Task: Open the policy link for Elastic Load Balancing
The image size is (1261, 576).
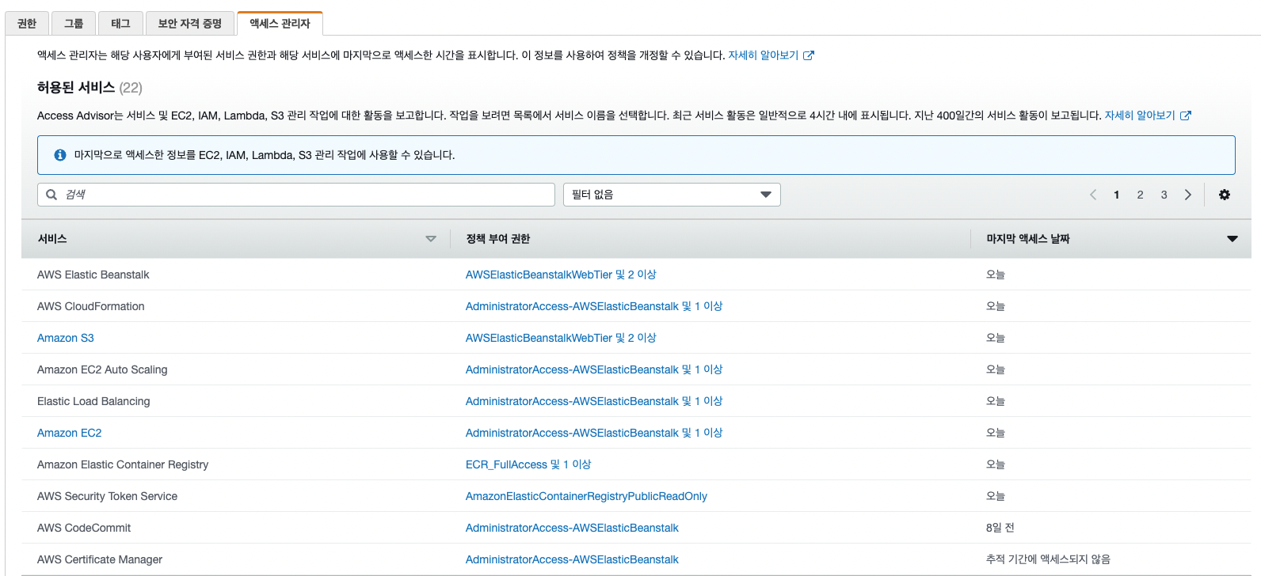Action: pos(594,401)
